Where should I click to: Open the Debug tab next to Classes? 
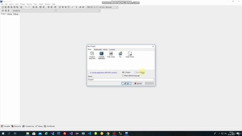point(16,14)
